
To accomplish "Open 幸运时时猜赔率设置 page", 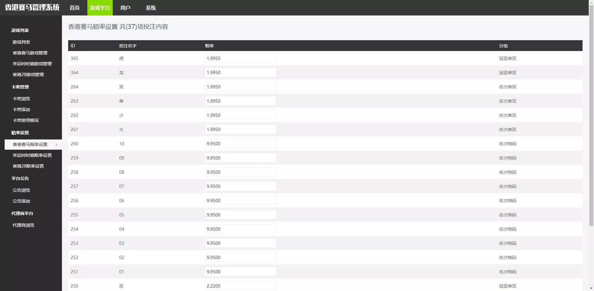I will [32, 155].
